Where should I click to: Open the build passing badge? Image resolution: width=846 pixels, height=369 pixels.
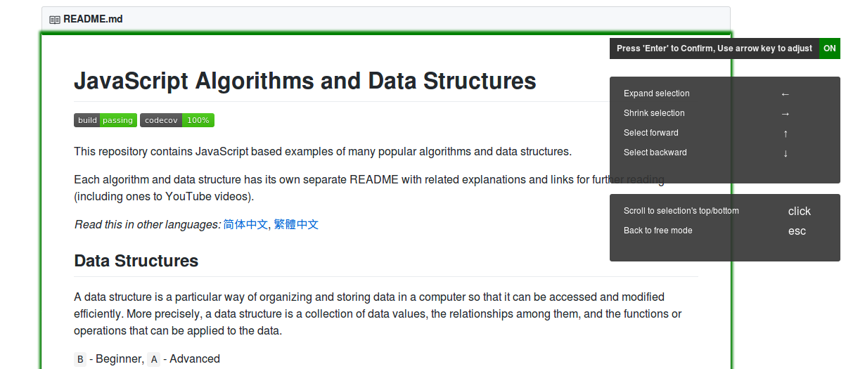point(105,120)
